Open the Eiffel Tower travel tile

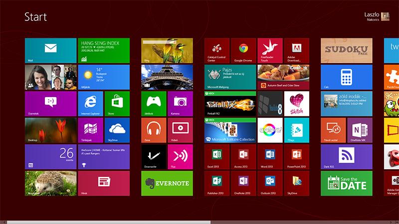pyautogui.click(x=167, y=77)
